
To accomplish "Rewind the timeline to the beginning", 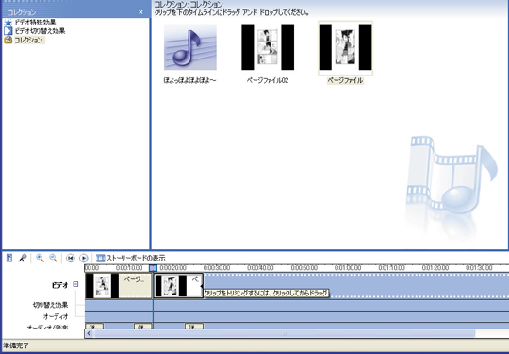I will point(70,258).
